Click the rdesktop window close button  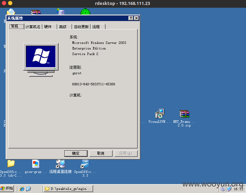pyautogui.click(x=4, y=3)
